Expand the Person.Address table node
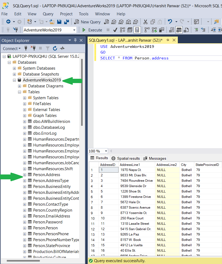 tap(24, 174)
